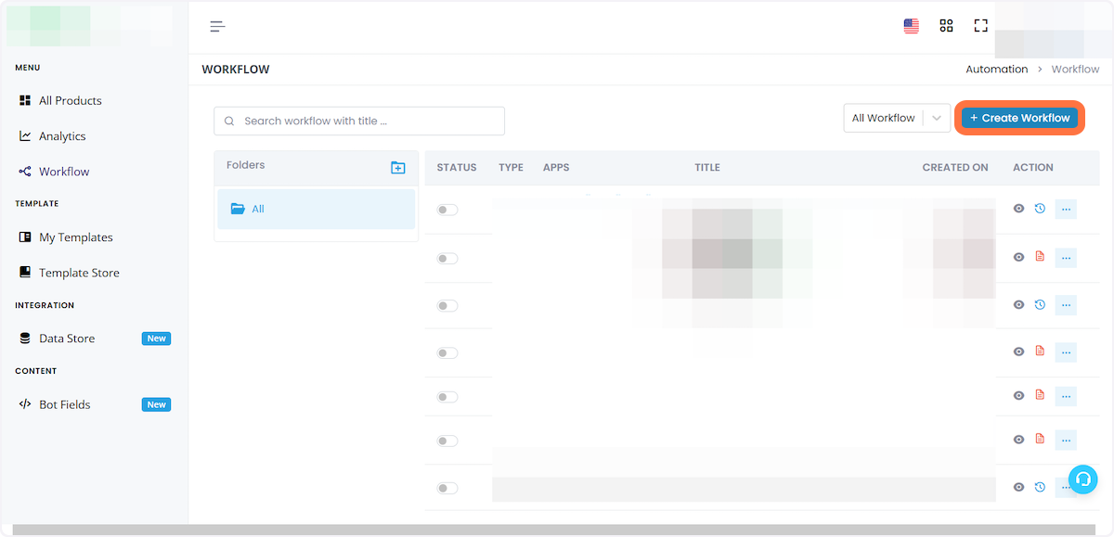Viewport: 1114px width, 537px height.
Task: Open more-actions ellipsis menu in second row
Action: [x=1066, y=257]
